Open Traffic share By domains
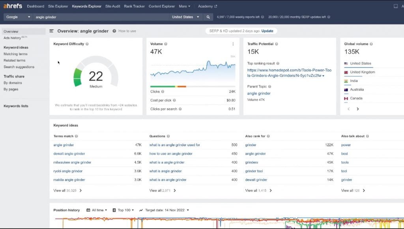The width and height of the screenshot is (404, 229). click(x=13, y=83)
